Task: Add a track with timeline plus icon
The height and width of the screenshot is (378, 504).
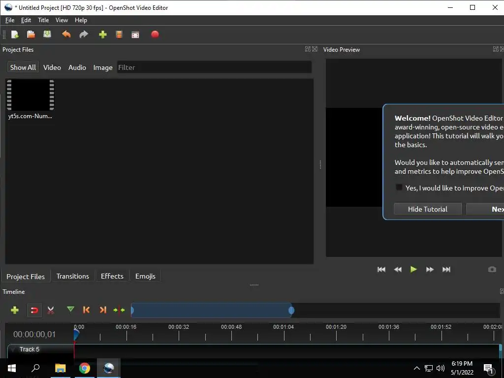Action: coord(15,310)
